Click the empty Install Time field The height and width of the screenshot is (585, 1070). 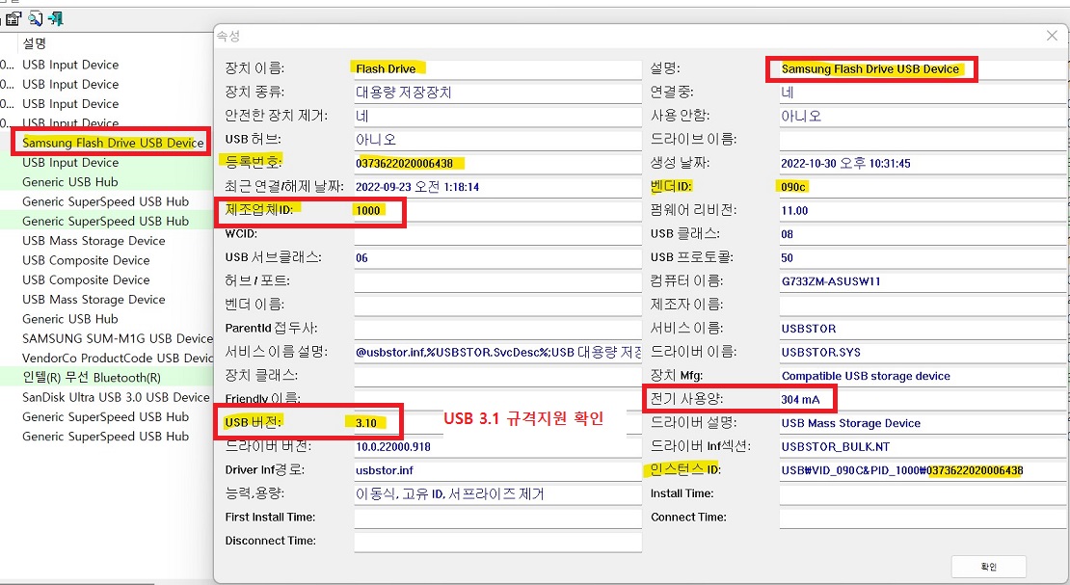click(923, 494)
